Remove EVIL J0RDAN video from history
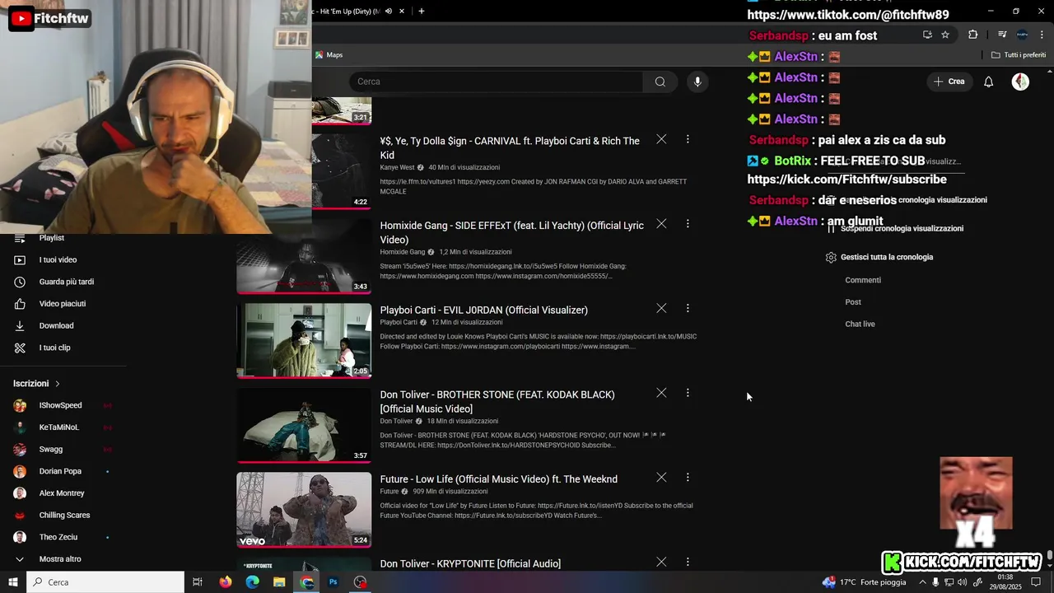 pyautogui.click(x=661, y=308)
